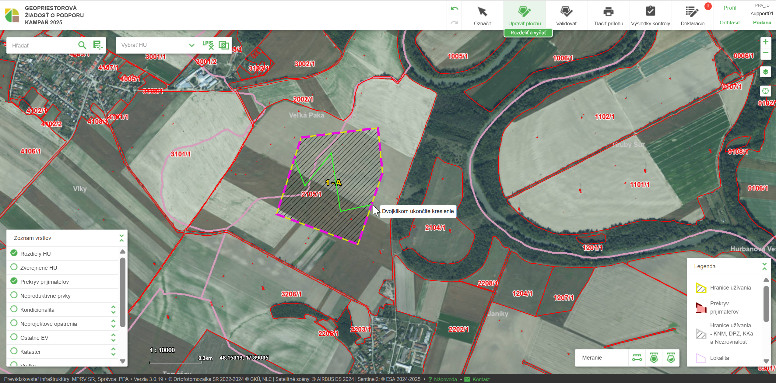776x383 pixels.
Task: Enable the Zverejnené HU layer
Action: point(14,267)
